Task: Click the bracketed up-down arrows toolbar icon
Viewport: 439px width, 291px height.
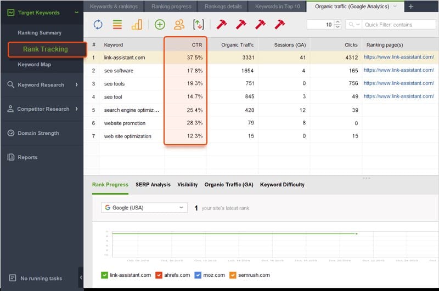Action: point(199,25)
